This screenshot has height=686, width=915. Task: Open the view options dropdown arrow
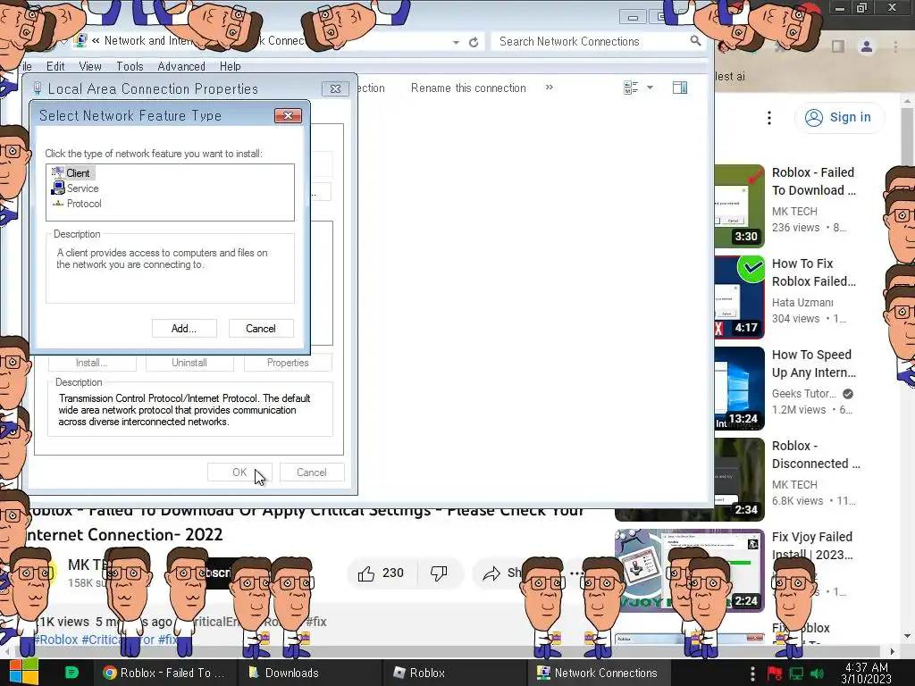[651, 88]
